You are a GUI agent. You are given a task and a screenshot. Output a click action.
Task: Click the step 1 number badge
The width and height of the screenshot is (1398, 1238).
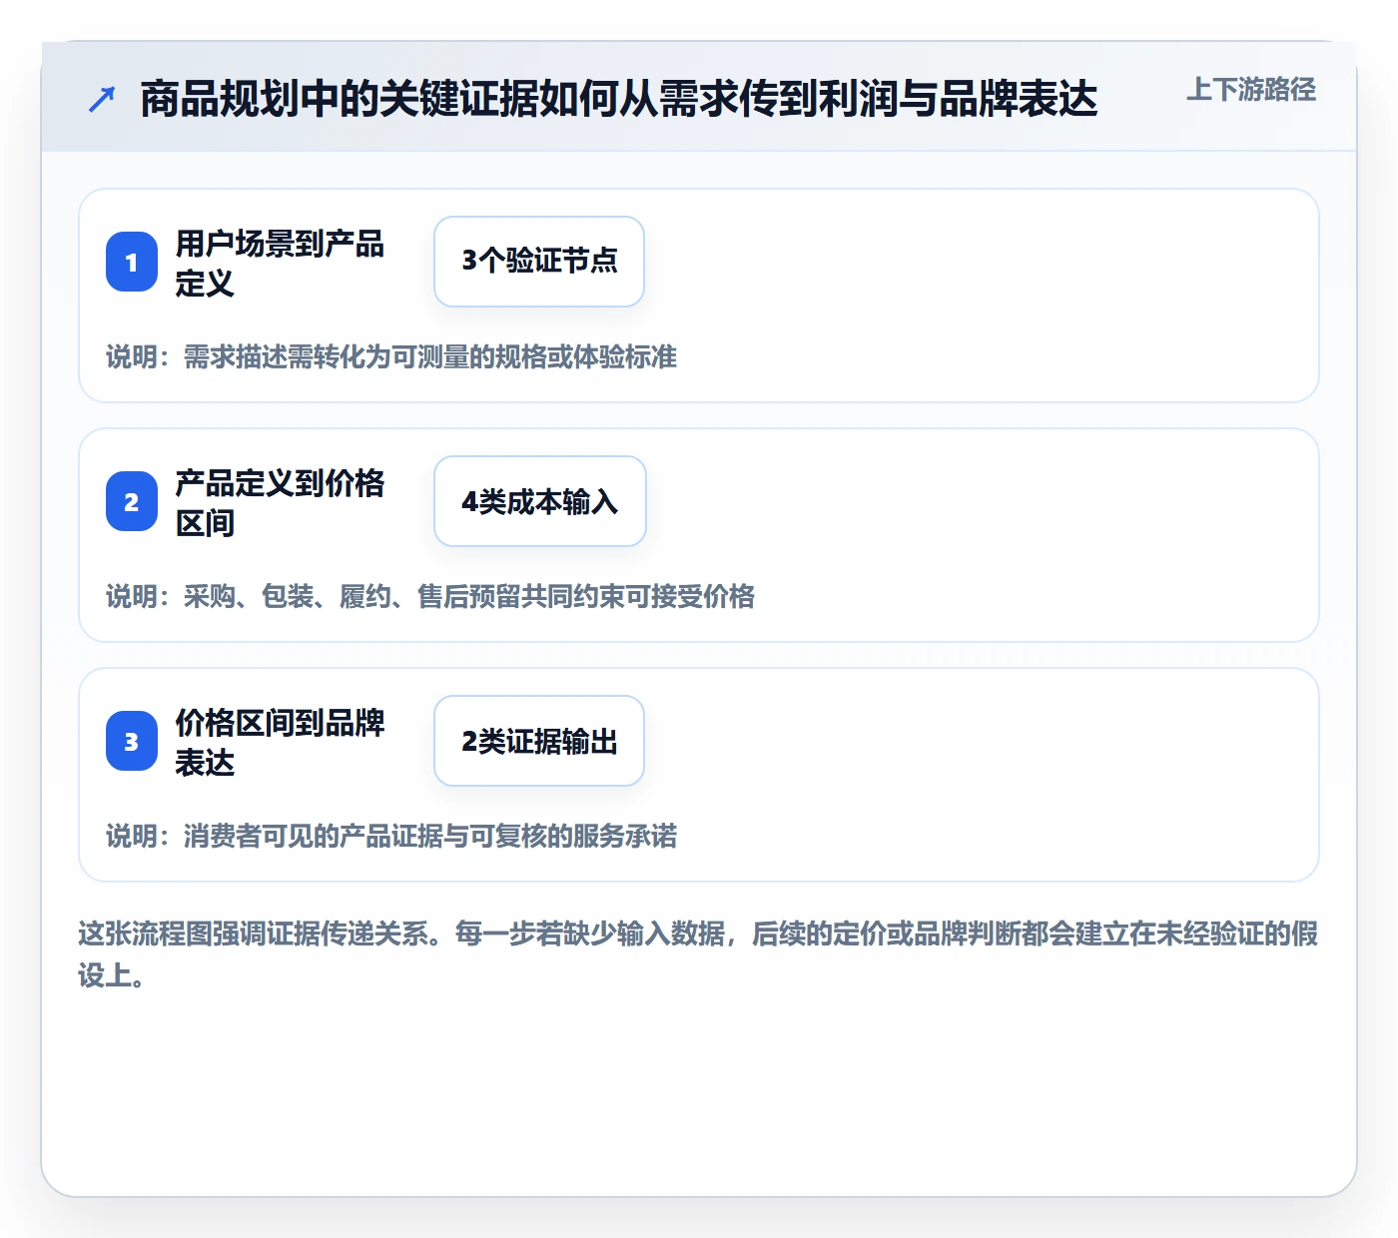pos(132,262)
